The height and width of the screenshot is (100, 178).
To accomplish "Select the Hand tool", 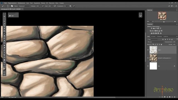I will tap(4, 60).
